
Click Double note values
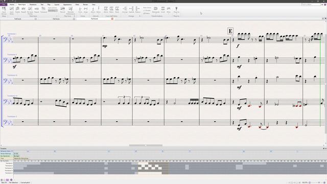pos(147,10)
